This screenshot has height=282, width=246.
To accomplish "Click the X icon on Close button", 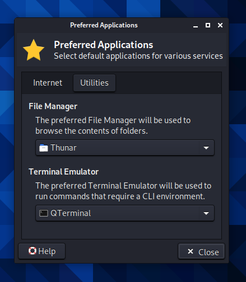I will pyautogui.click(x=191, y=251).
